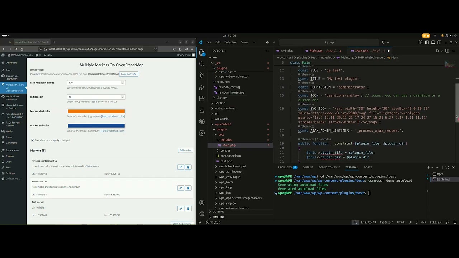Image resolution: width=459 pixels, height=258 pixels.
Task: Delete the My headquarters EDITED marker
Action: [x=188, y=167]
